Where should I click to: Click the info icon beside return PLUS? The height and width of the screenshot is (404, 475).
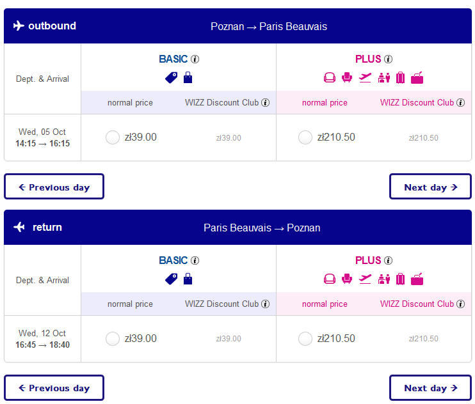388,260
